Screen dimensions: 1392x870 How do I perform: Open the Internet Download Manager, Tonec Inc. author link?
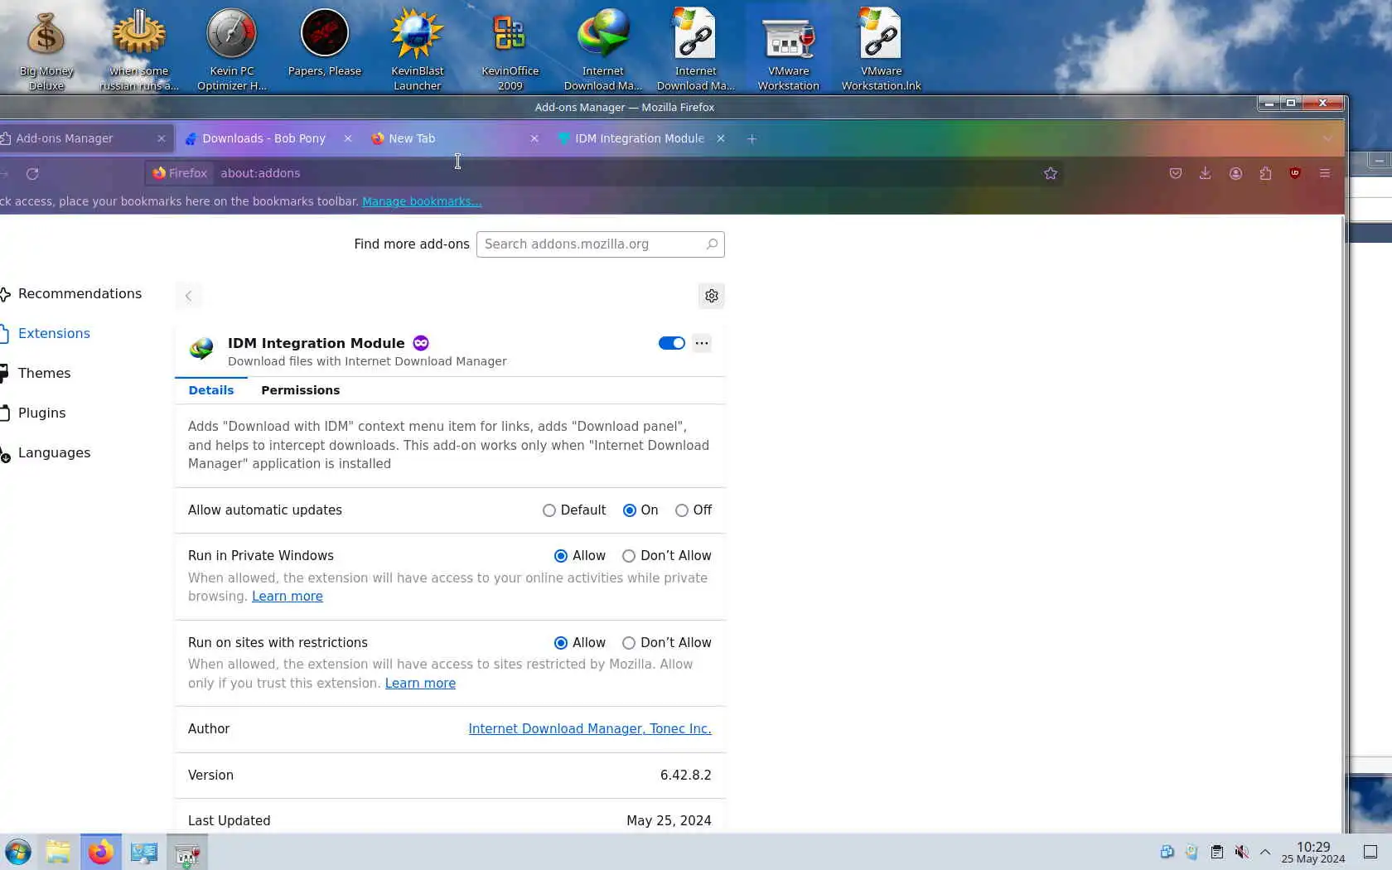(x=590, y=729)
